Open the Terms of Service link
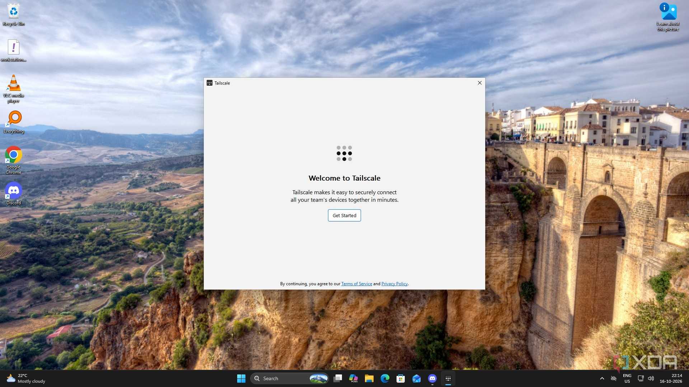Image resolution: width=689 pixels, height=387 pixels. click(x=356, y=284)
